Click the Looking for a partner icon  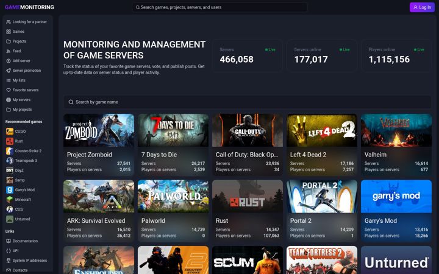(x=9, y=22)
